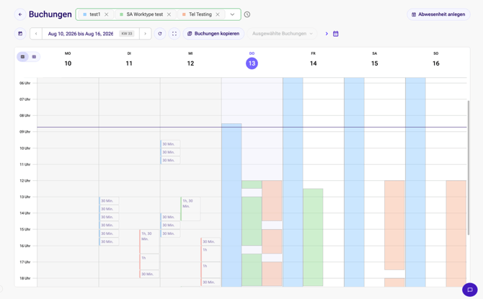Click Abwesenheit anlegen button
Screen dimensions: 483x299
(x=438, y=14)
